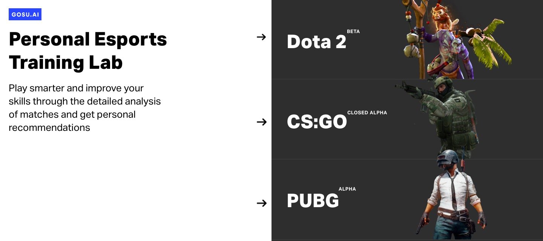543x241 pixels.
Task: Click the Personal Esports Training Lab heading
Action: [87, 50]
